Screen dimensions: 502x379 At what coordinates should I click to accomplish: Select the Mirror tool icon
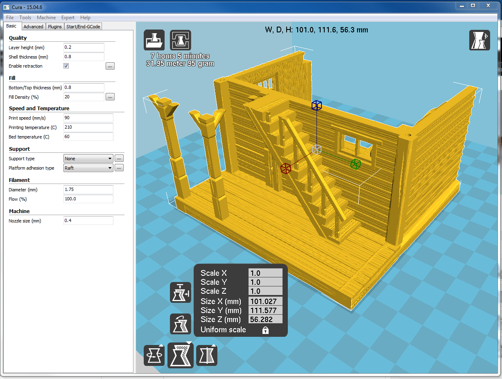(x=207, y=355)
